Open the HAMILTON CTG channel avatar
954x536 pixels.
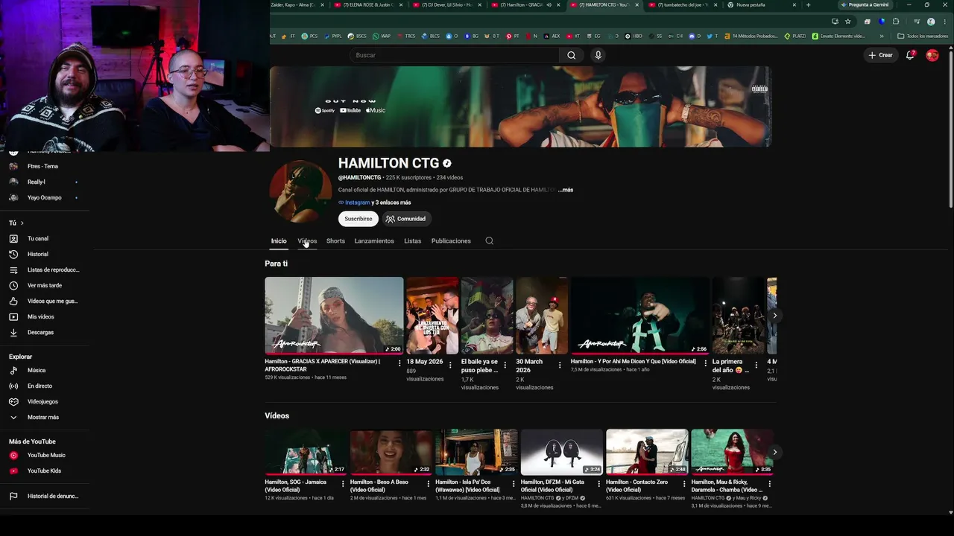point(301,191)
